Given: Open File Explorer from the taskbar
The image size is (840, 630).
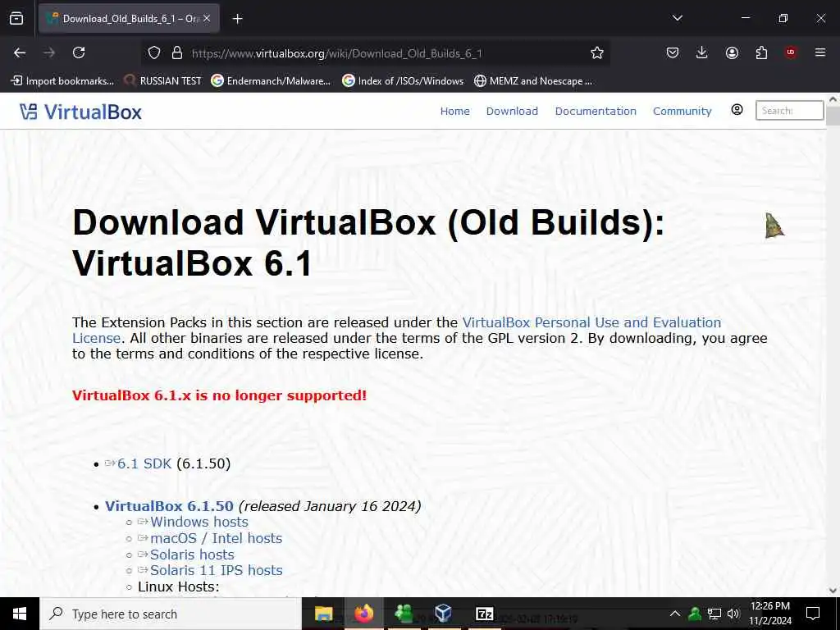Looking at the screenshot, I should click(x=323, y=614).
